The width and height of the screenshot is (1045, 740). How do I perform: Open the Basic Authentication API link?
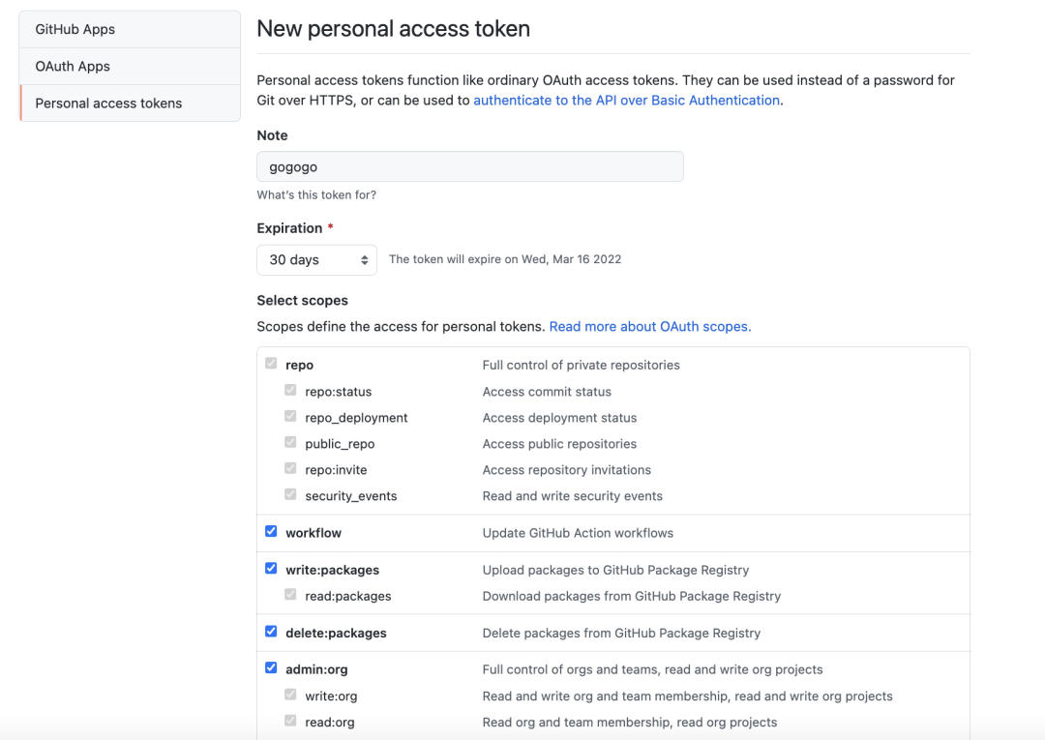click(626, 100)
